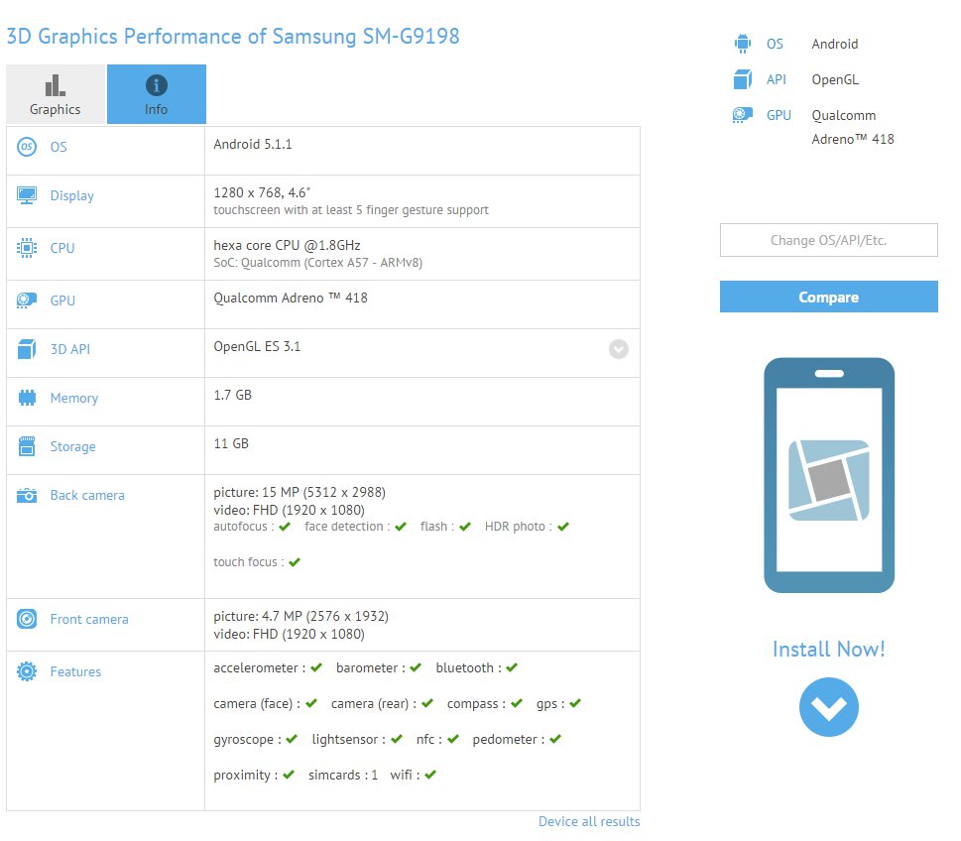
Task: Click the Storage card icon
Action: [x=27, y=446]
